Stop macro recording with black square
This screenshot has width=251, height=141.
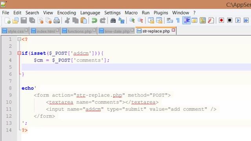point(230,20)
